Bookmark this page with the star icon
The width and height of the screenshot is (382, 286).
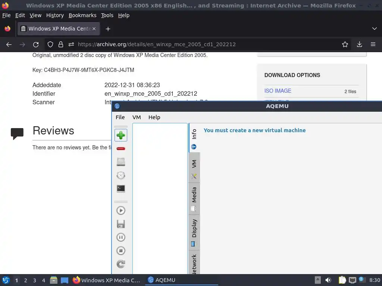pyautogui.click(x=345, y=45)
